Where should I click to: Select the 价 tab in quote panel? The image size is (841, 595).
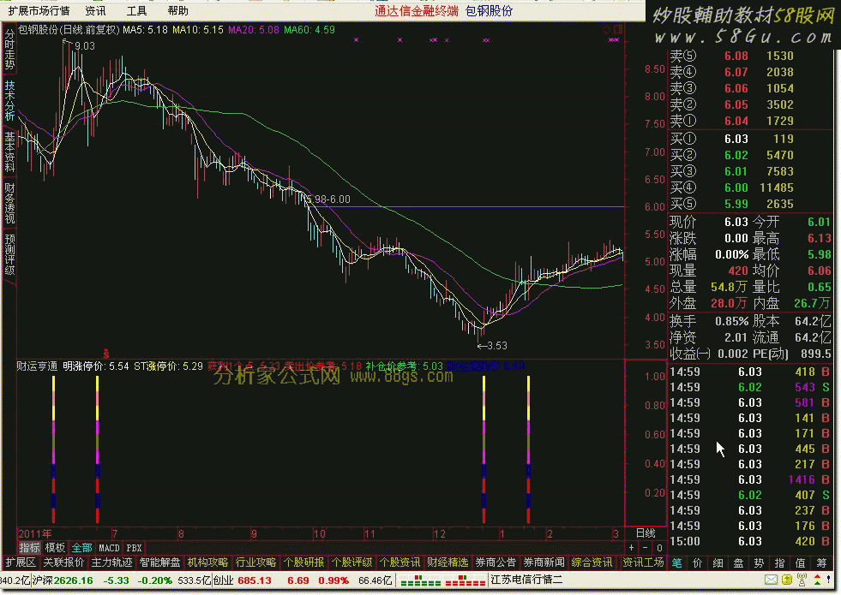tap(697, 562)
